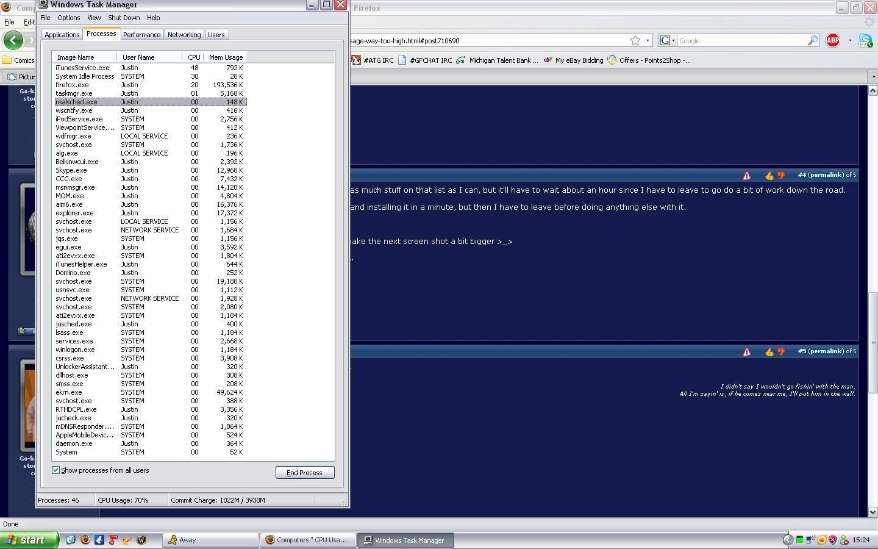Screen dimensions: 878x549
Task: Switch to the Applications tab
Action: click(x=62, y=35)
